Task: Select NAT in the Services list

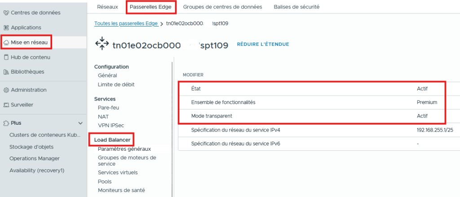Action: tap(103, 116)
